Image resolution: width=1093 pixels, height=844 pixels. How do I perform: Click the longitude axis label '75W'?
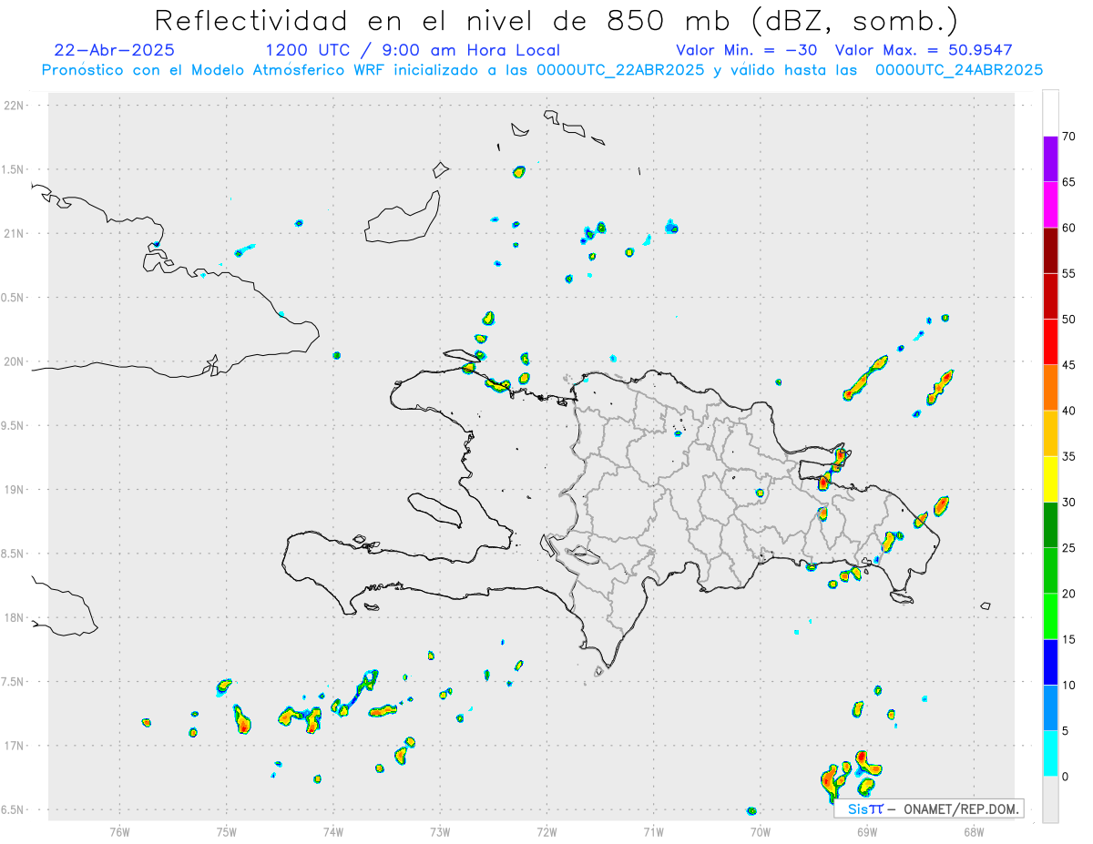pyautogui.click(x=227, y=832)
